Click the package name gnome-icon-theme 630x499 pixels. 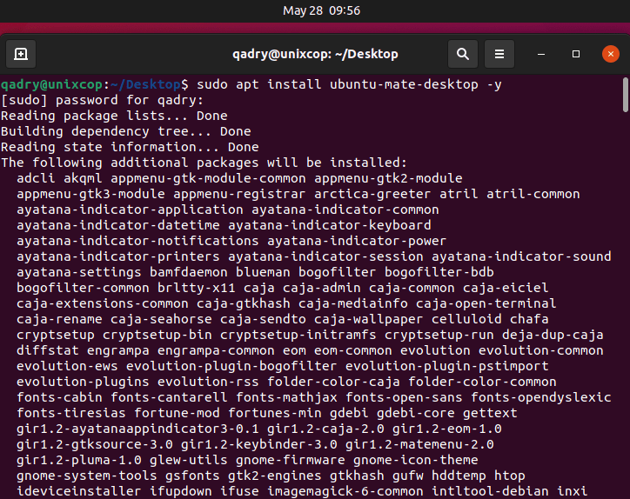click(x=415, y=461)
